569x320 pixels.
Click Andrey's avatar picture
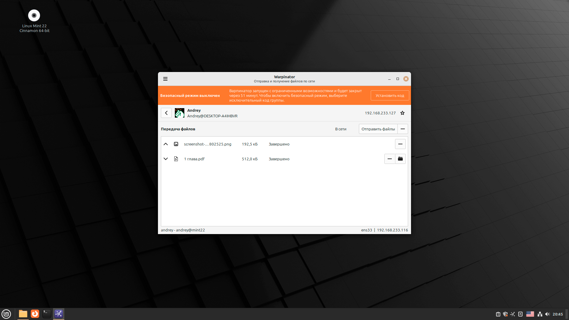[x=180, y=113]
